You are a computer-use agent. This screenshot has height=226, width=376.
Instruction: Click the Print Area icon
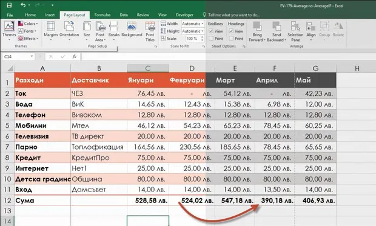click(x=100, y=26)
